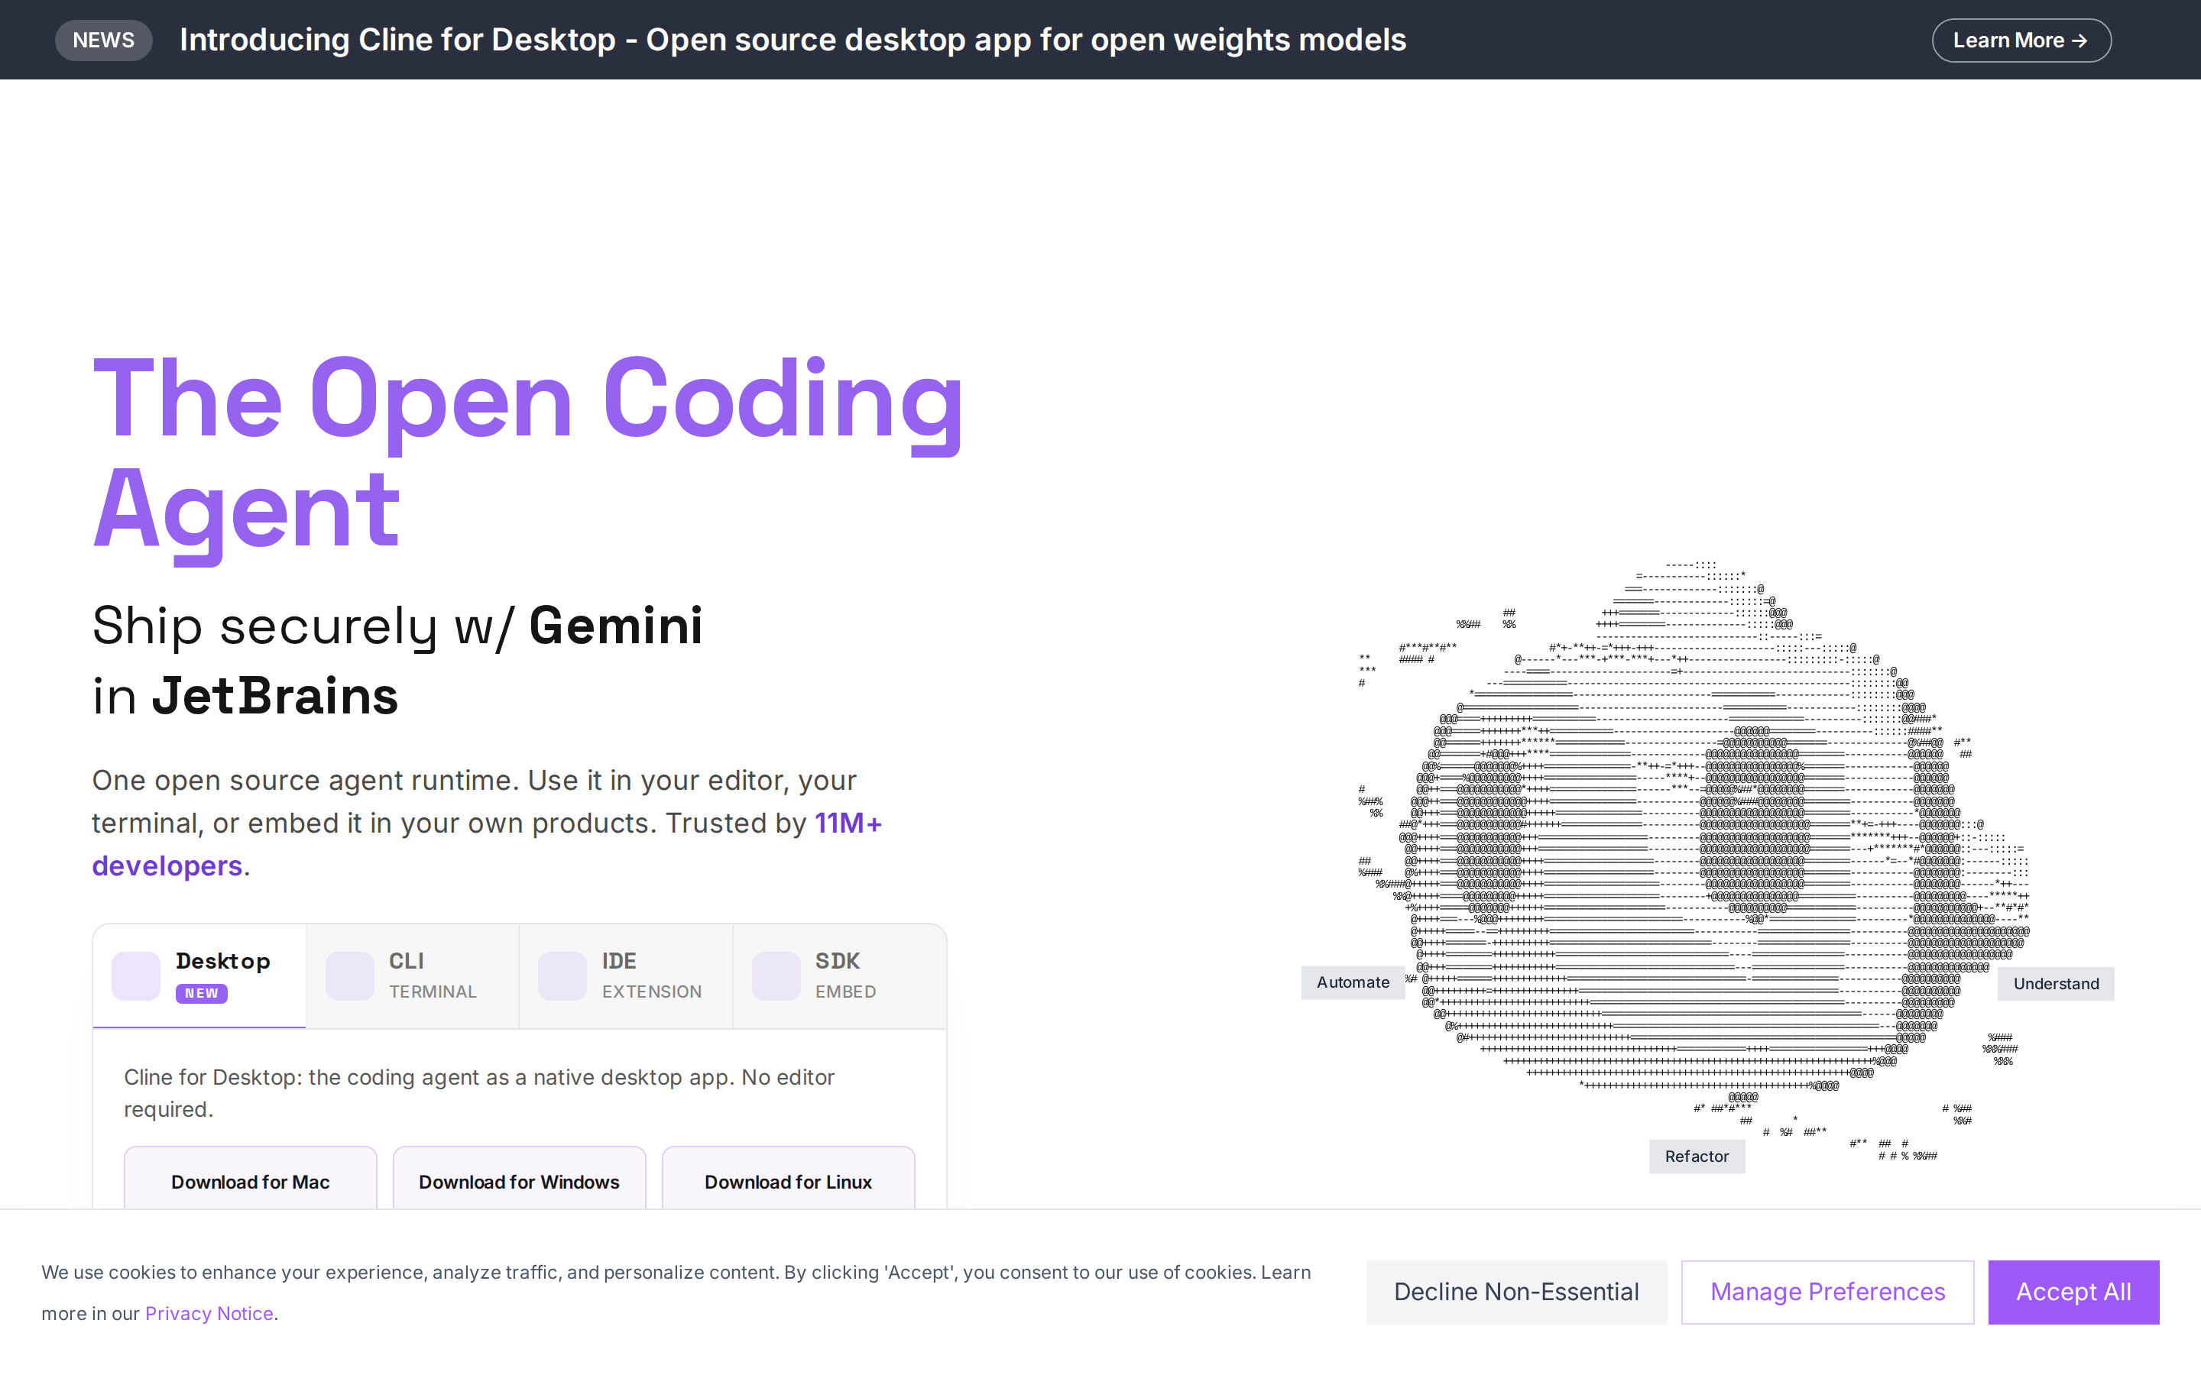Click Download for Windows
Viewport: 2201px width, 1375px height.
[x=518, y=1180]
